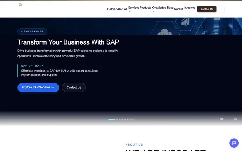Click the dark Contact Us header button

[207, 9]
